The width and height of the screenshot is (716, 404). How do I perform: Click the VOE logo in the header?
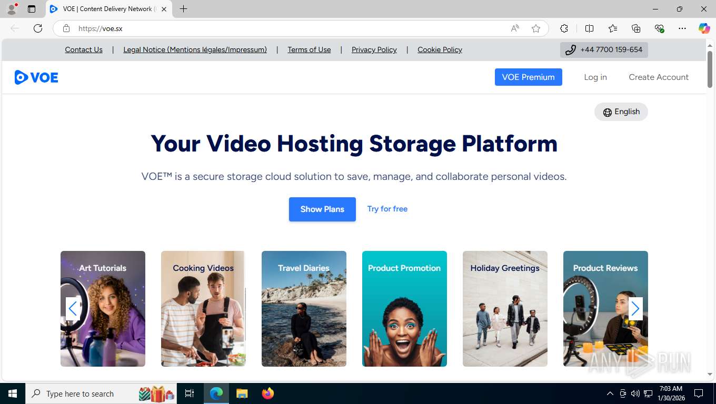click(x=36, y=77)
